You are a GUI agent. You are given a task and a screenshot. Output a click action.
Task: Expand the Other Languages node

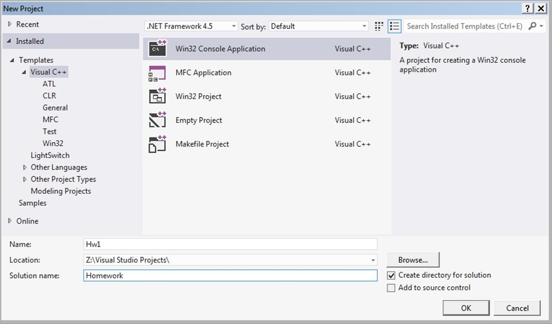pos(24,167)
